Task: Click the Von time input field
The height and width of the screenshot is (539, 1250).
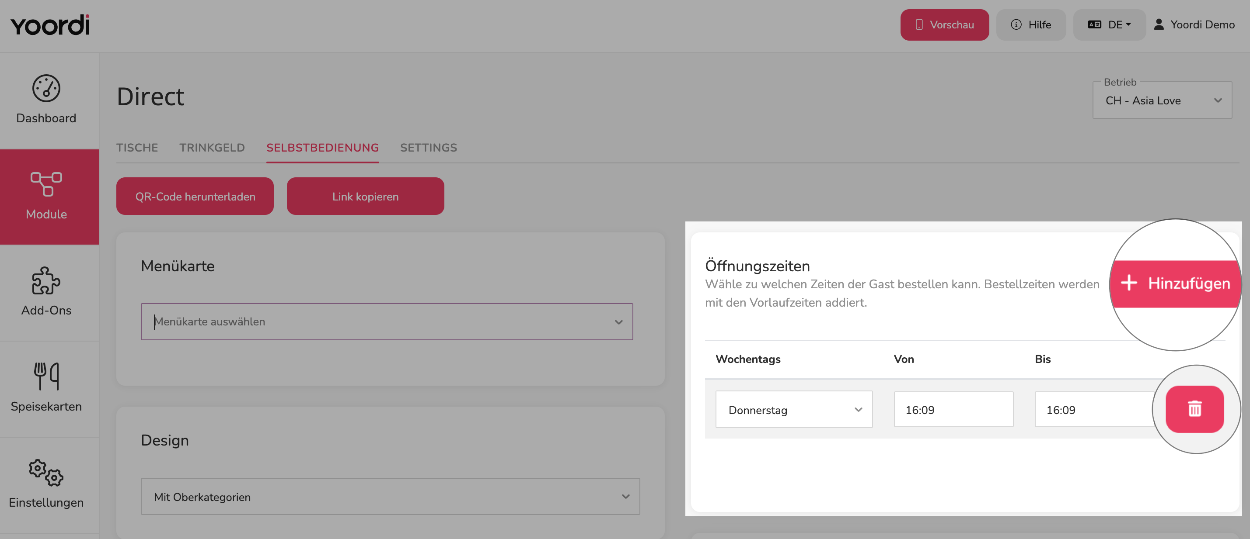Action: click(953, 410)
